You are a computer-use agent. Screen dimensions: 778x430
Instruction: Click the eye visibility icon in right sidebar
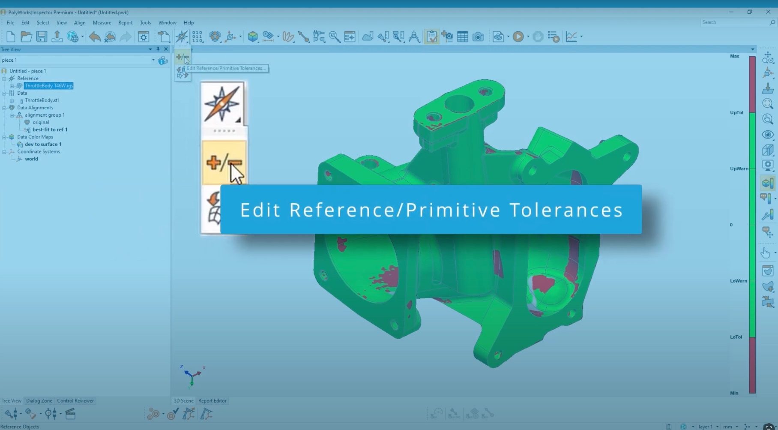coord(767,135)
